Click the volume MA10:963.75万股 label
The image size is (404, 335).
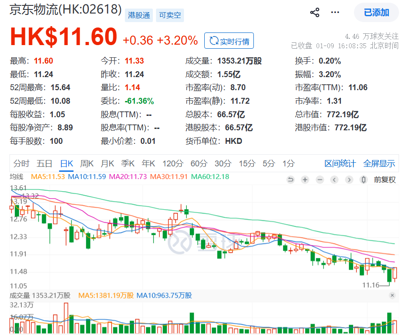(x=164, y=295)
